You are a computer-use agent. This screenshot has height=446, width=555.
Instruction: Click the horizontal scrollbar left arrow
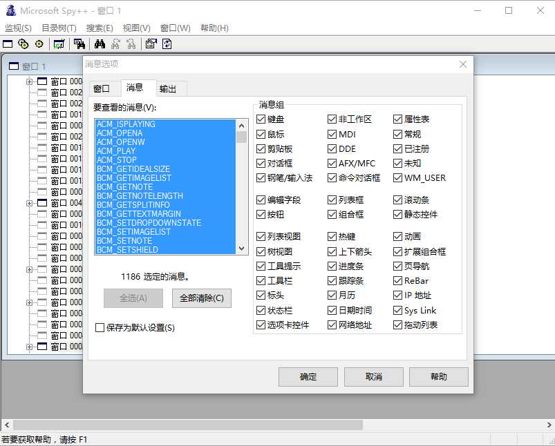click(x=7, y=425)
